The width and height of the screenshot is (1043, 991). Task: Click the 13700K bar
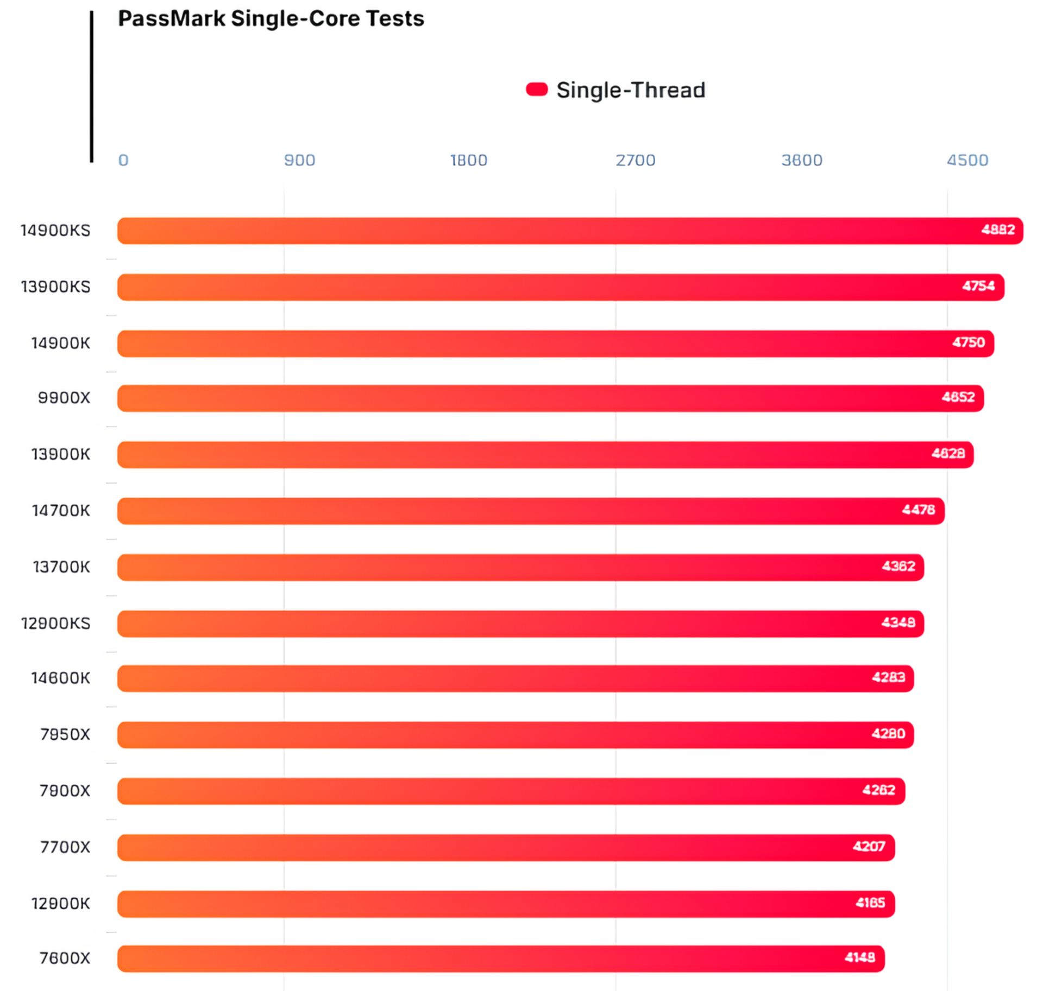pos(520,567)
